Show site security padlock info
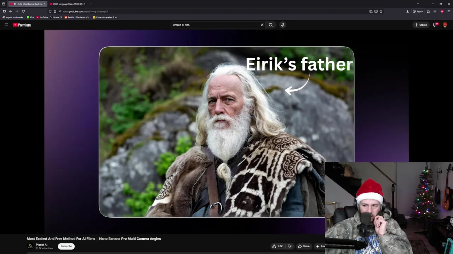 pyautogui.click(x=55, y=11)
